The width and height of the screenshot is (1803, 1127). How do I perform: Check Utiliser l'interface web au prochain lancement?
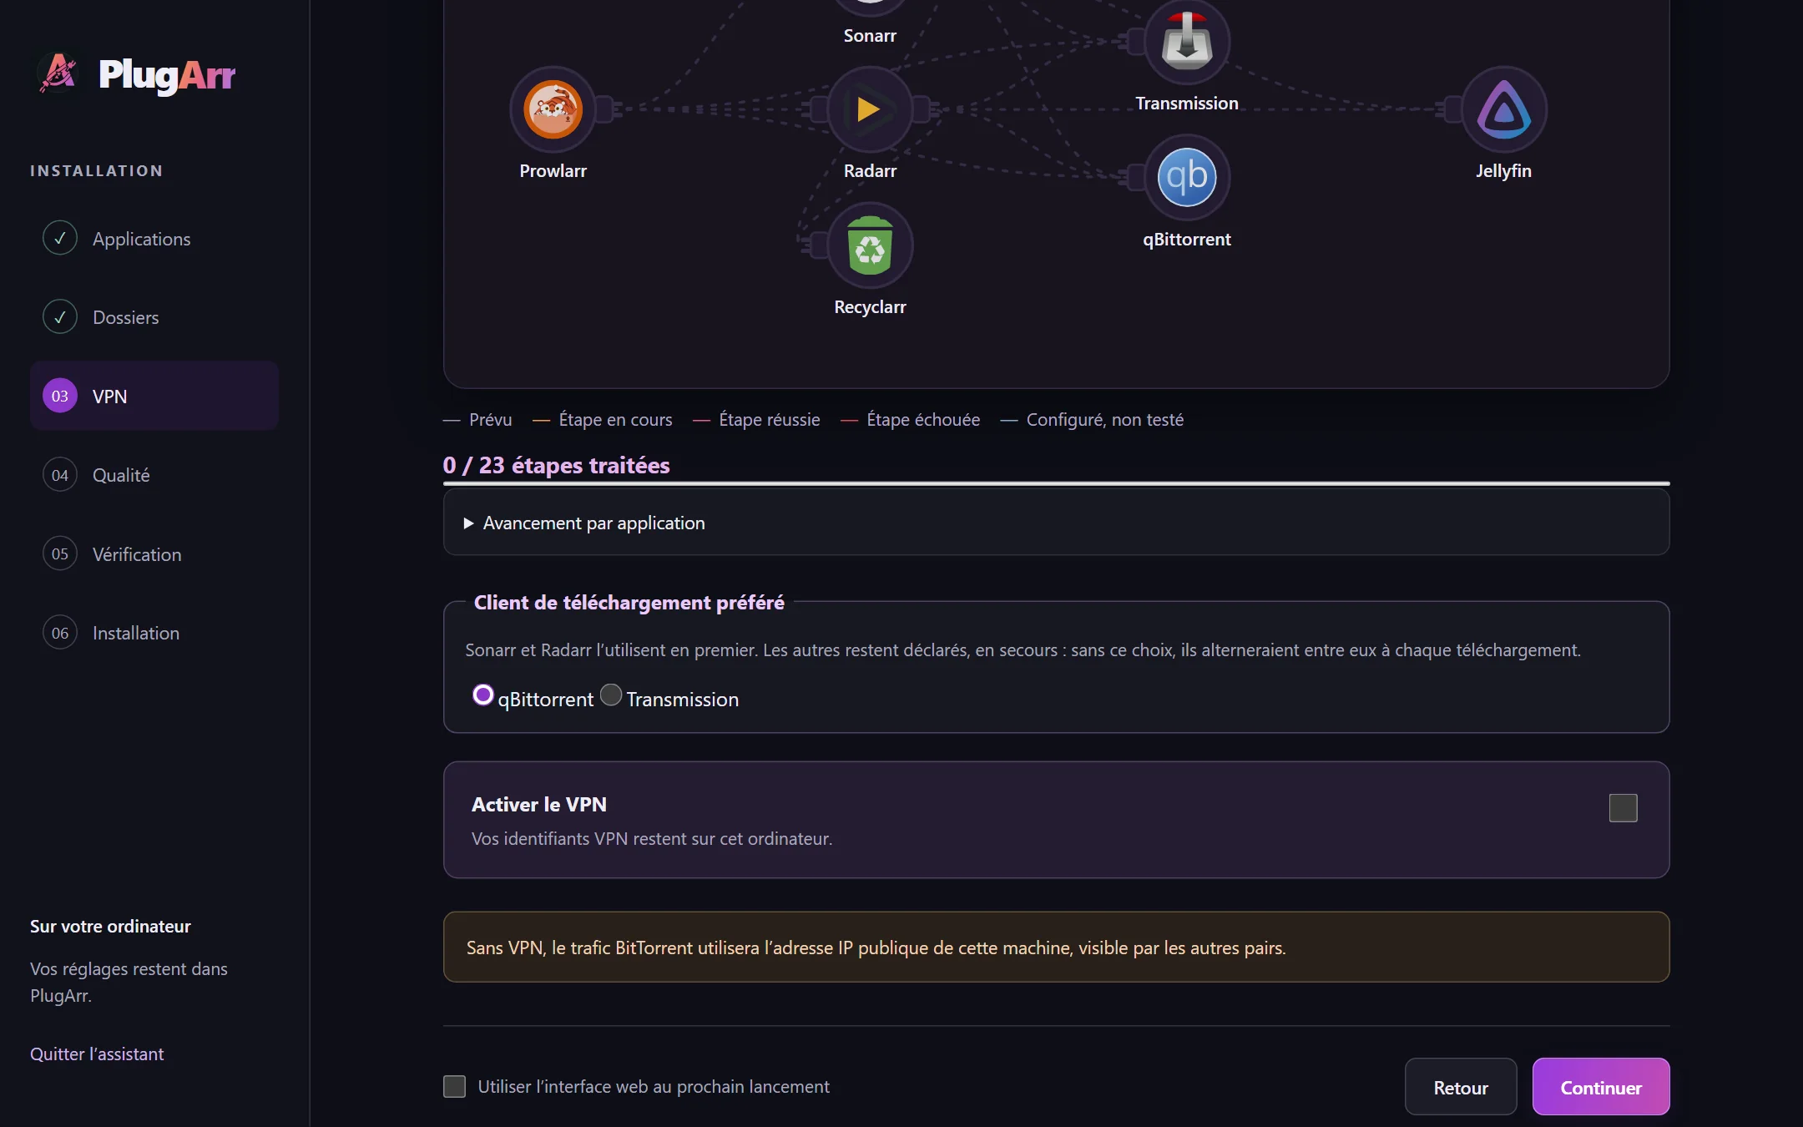point(454,1086)
